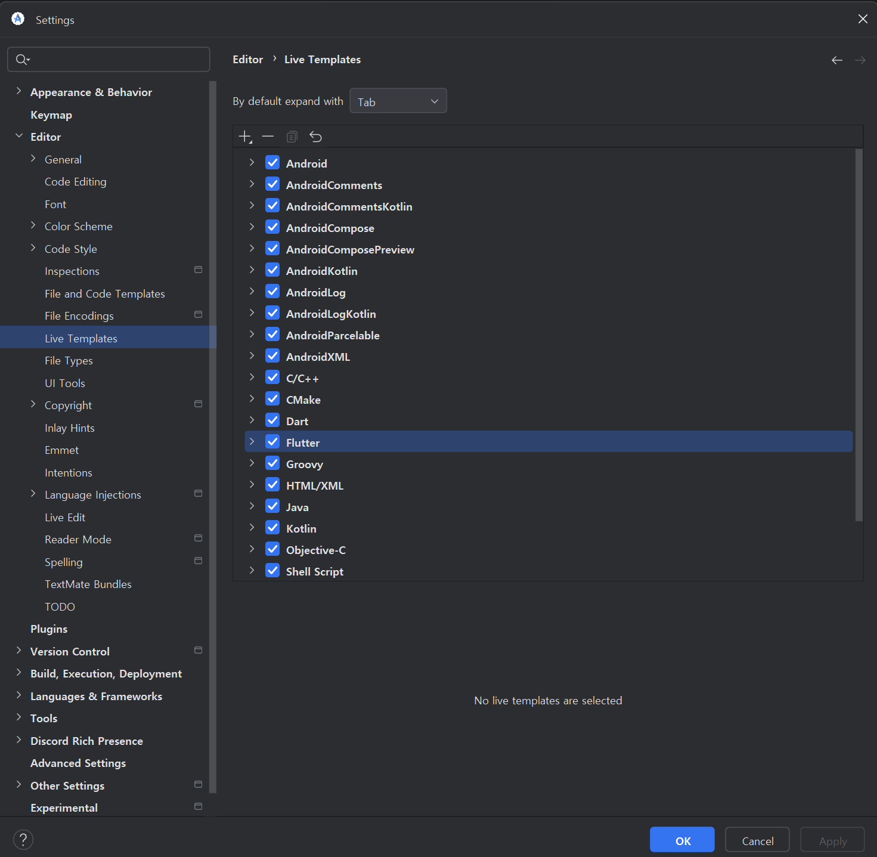Click project-level icon next to Inspections
877x857 pixels.
pyautogui.click(x=199, y=270)
